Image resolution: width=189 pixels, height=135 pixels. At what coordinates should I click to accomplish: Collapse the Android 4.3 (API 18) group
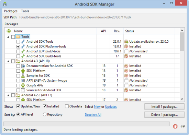click(x=8, y=61)
